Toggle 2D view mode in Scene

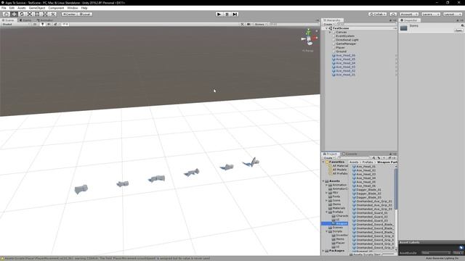(35, 24)
